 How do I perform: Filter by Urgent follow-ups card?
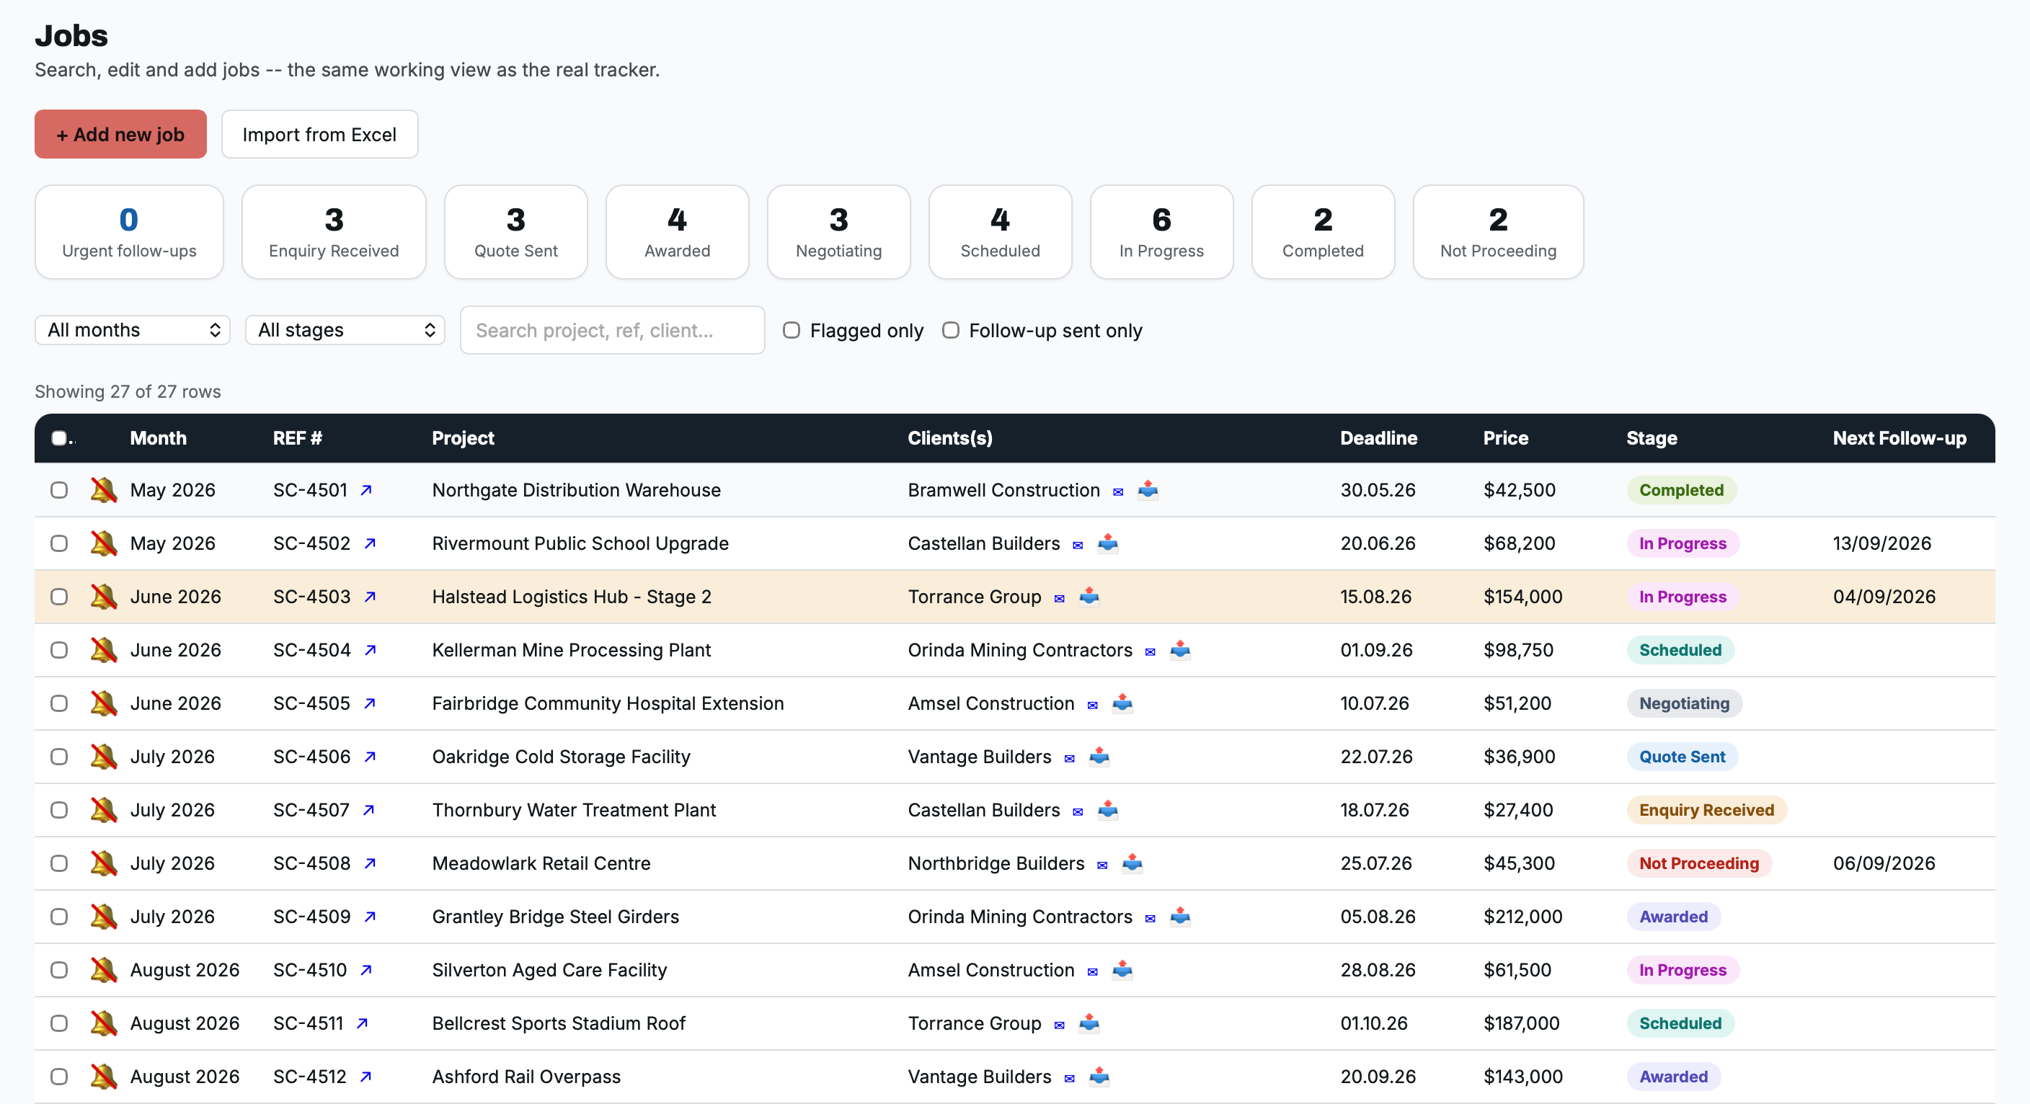(129, 231)
